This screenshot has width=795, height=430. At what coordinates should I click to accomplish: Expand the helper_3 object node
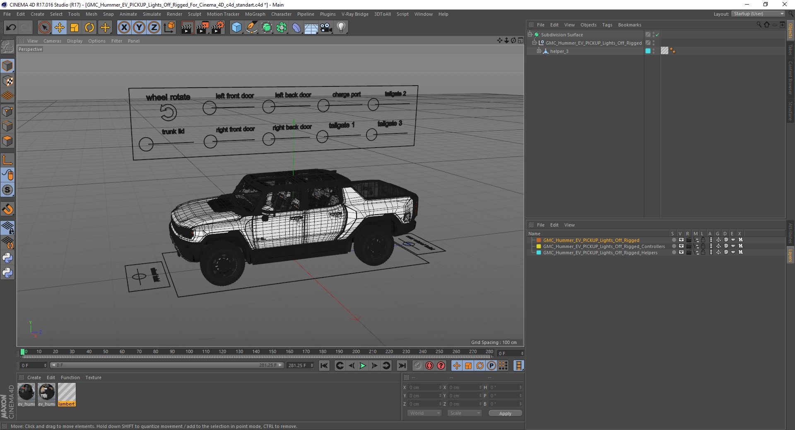(539, 51)
